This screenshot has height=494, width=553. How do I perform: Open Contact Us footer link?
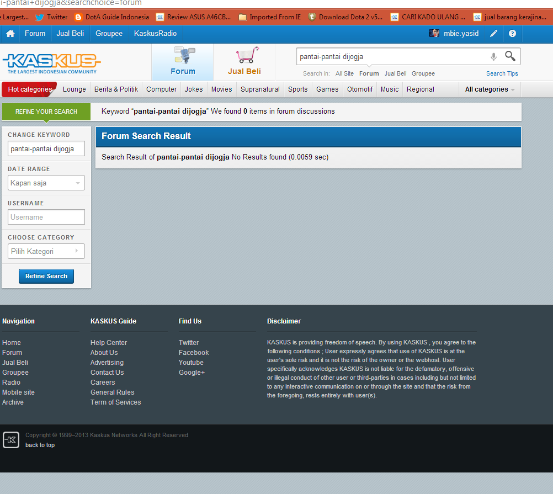(107, 372)
